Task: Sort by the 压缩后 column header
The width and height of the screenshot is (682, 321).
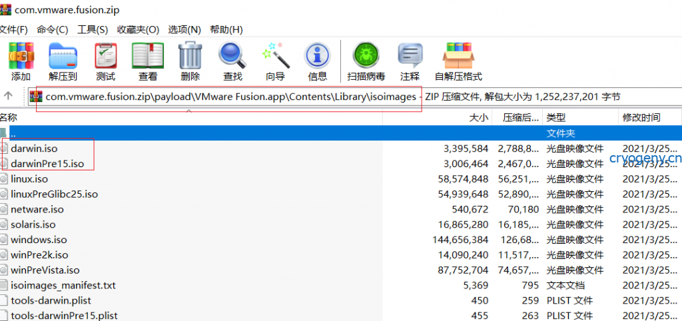Action: pos(517,117)
